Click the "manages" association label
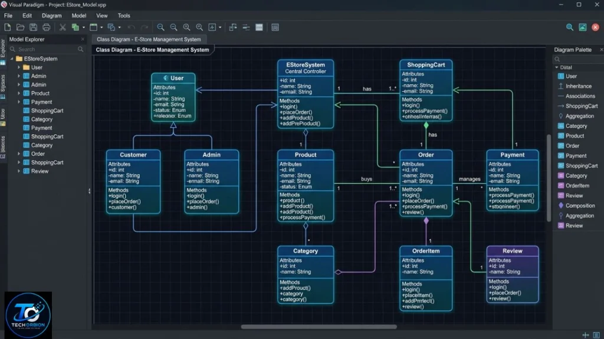 point(470,179)
